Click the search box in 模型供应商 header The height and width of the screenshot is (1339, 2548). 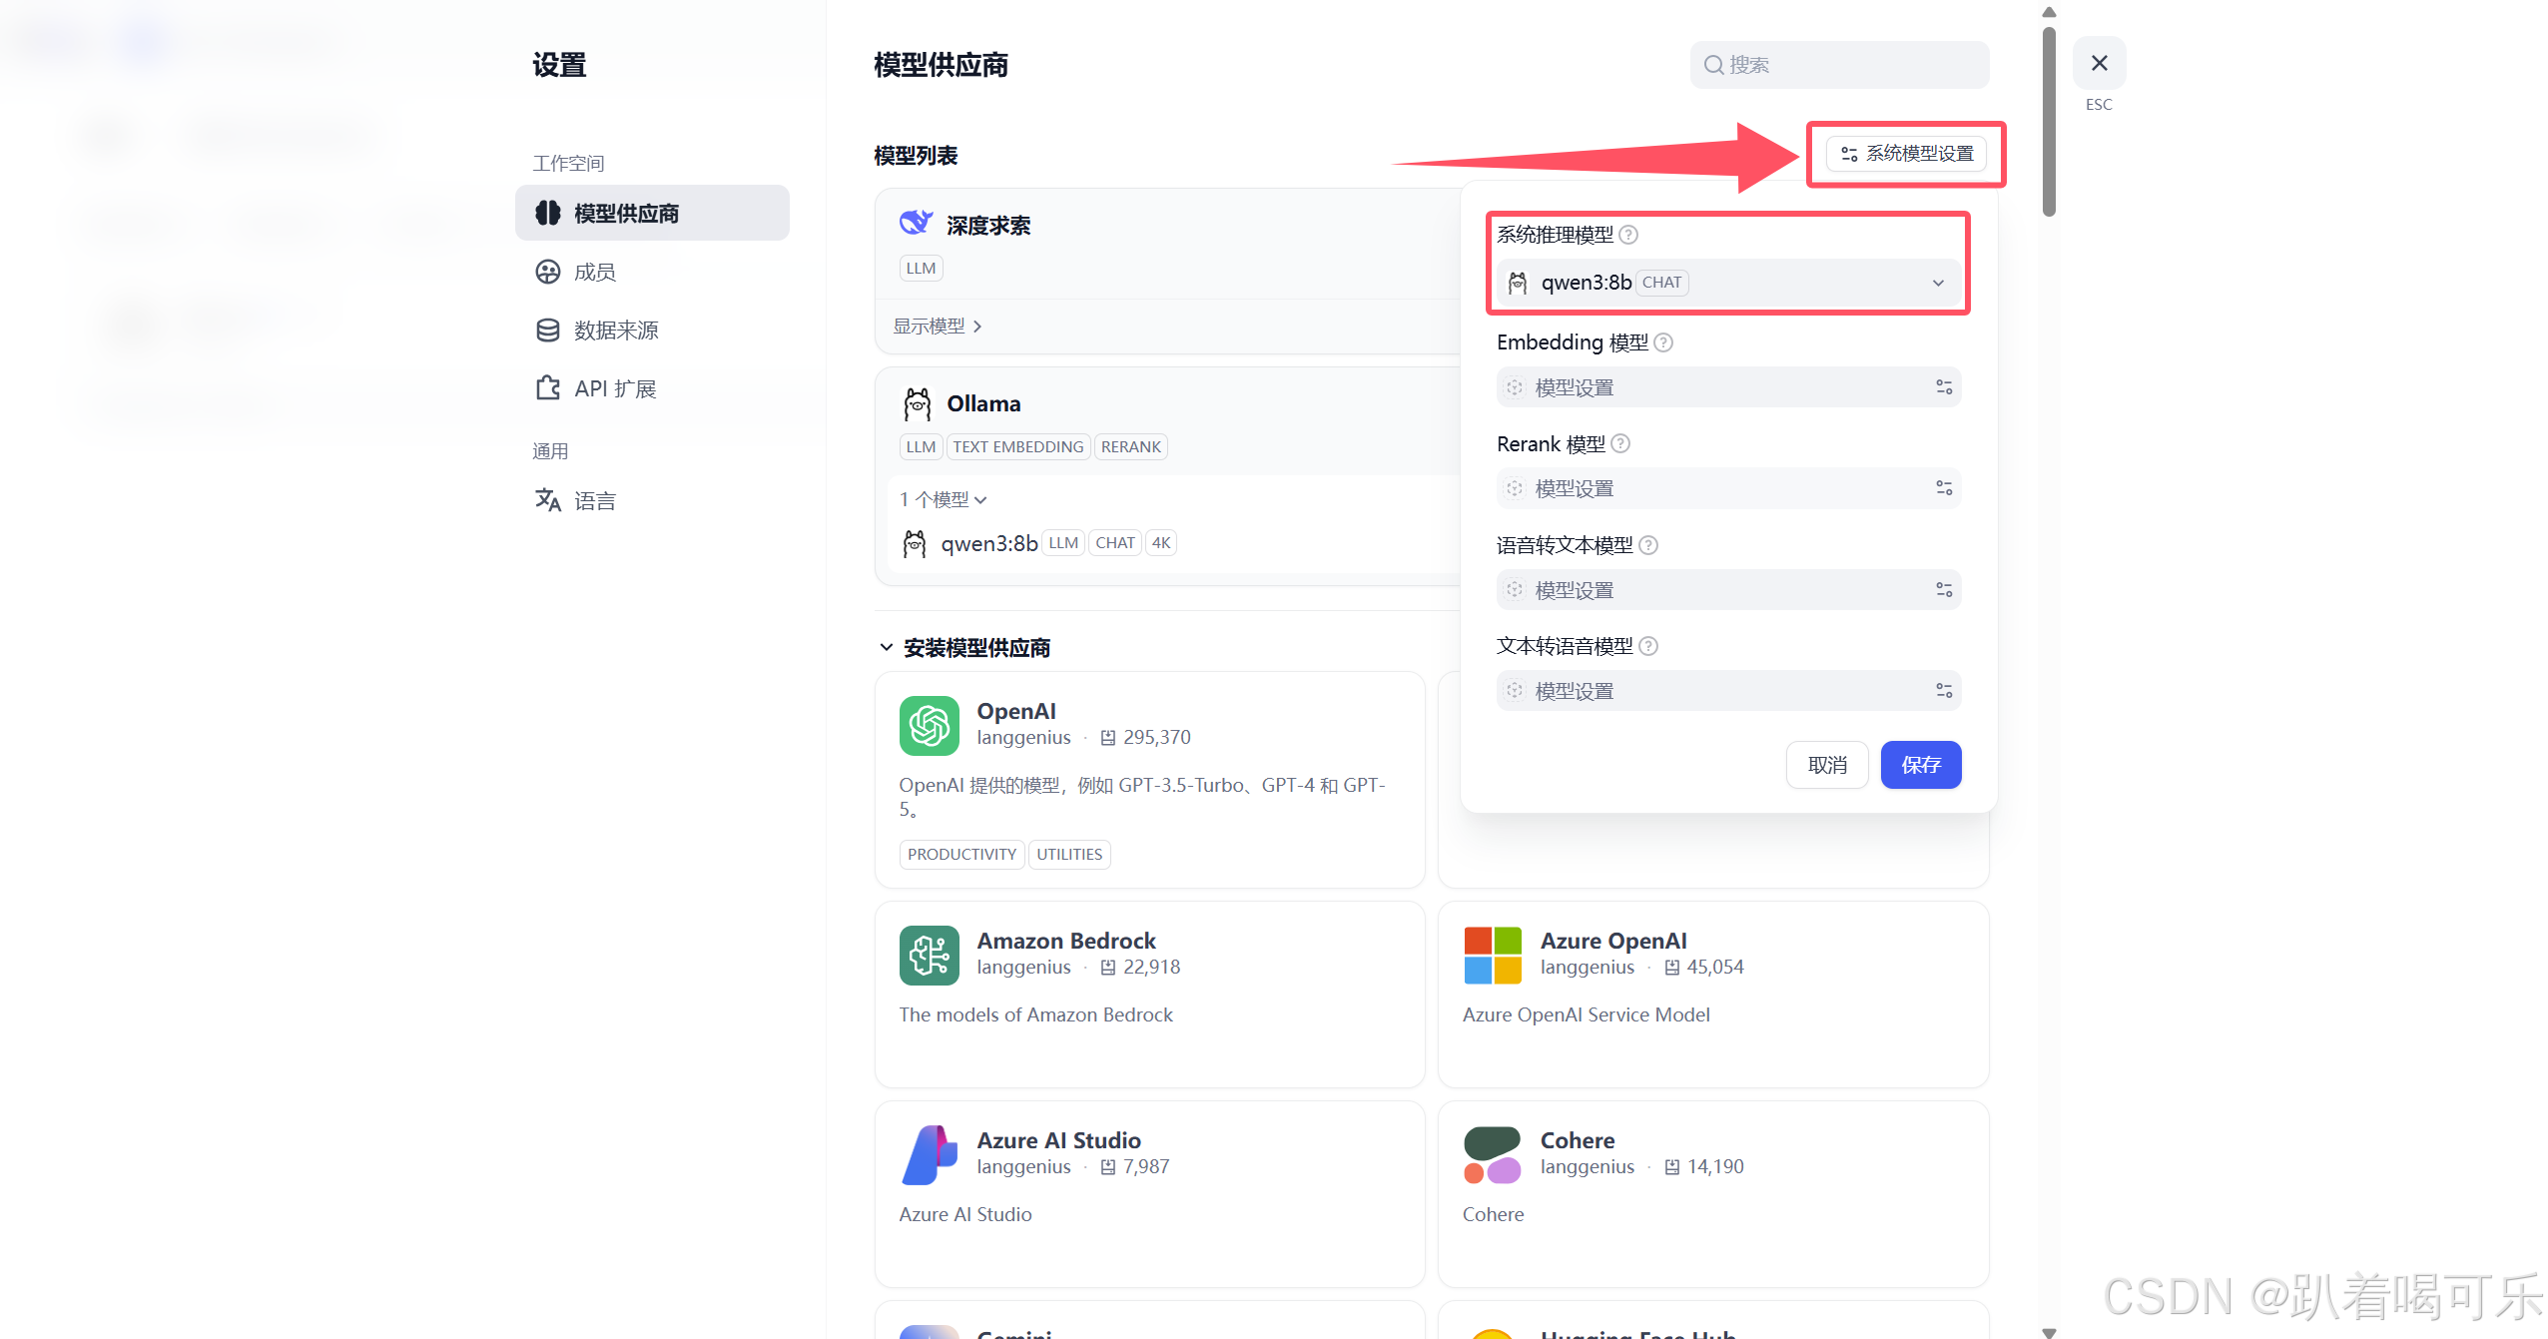point(1839,65)
